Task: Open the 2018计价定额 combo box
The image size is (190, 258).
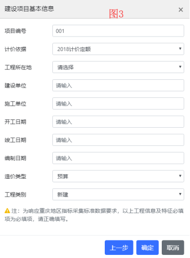Action: click(118, 49)
